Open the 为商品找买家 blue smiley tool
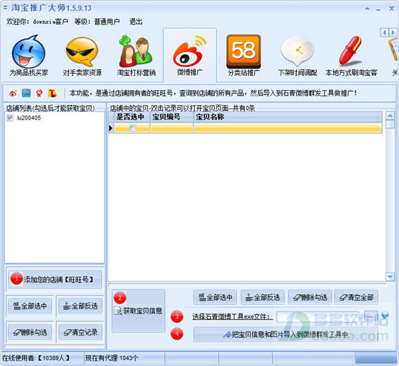399x366 pixels. coord(29,56)
